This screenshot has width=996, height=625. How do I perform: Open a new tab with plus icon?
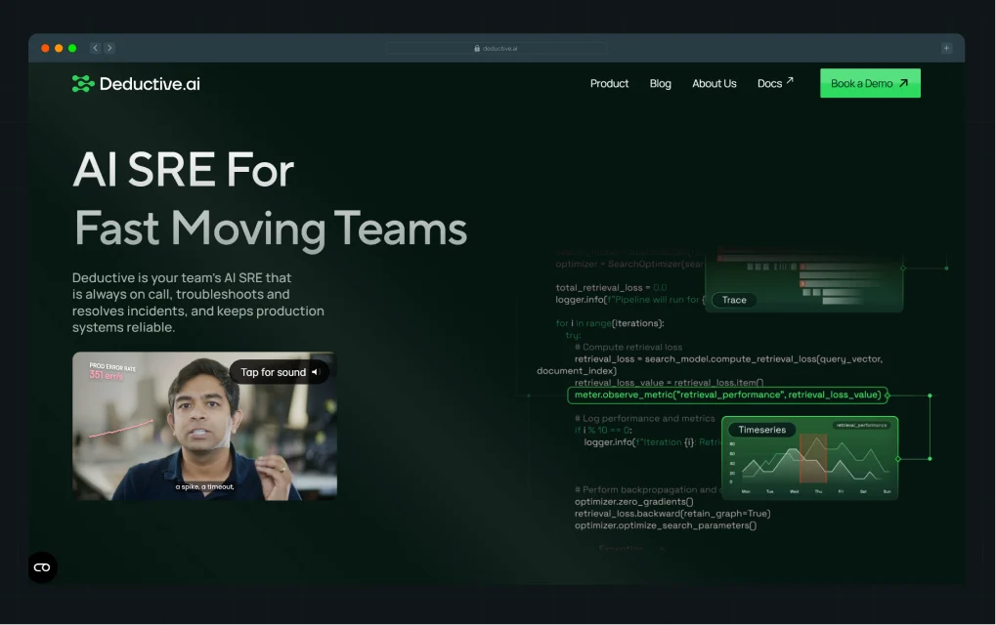(x=946, y=48)
